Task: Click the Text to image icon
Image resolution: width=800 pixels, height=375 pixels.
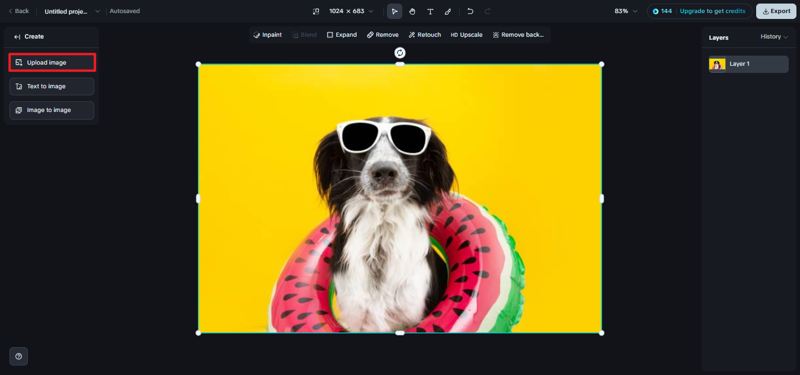Action: (19, 86)
